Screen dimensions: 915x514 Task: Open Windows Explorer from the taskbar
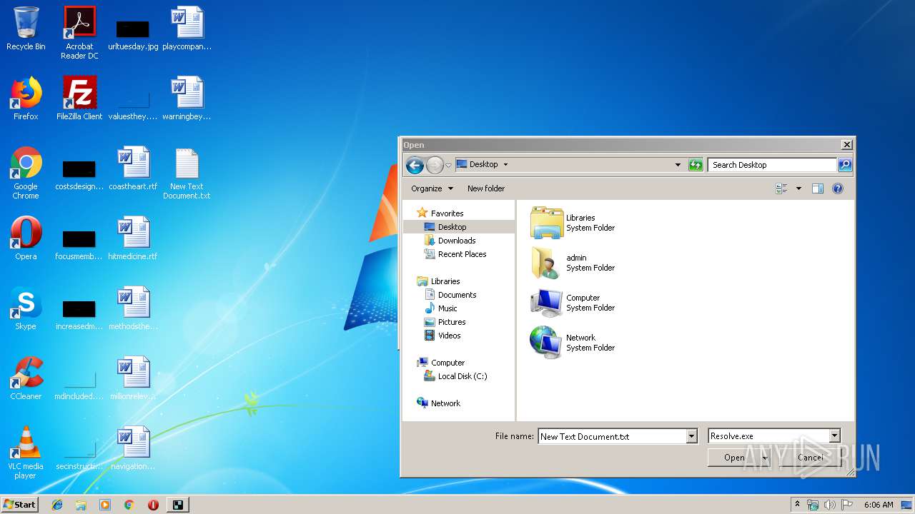[x=81, y=505]
